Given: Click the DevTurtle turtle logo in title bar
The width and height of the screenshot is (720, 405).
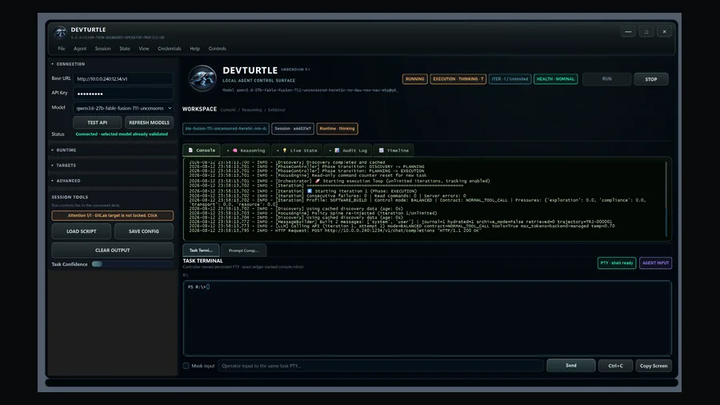Looking at the screenshot, I should (x=60, y=32).
